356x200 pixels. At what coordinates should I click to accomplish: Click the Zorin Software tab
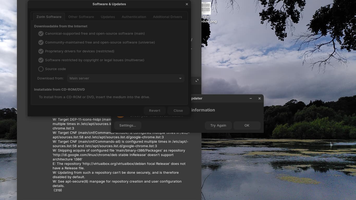[49, 17]
